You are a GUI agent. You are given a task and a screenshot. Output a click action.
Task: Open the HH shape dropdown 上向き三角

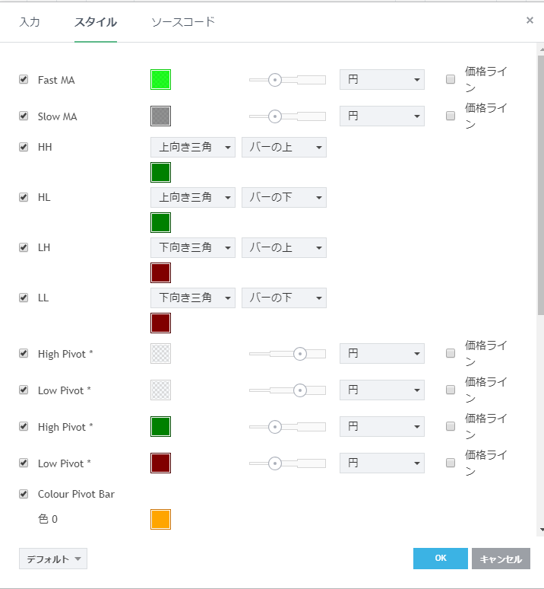point(193,148)
